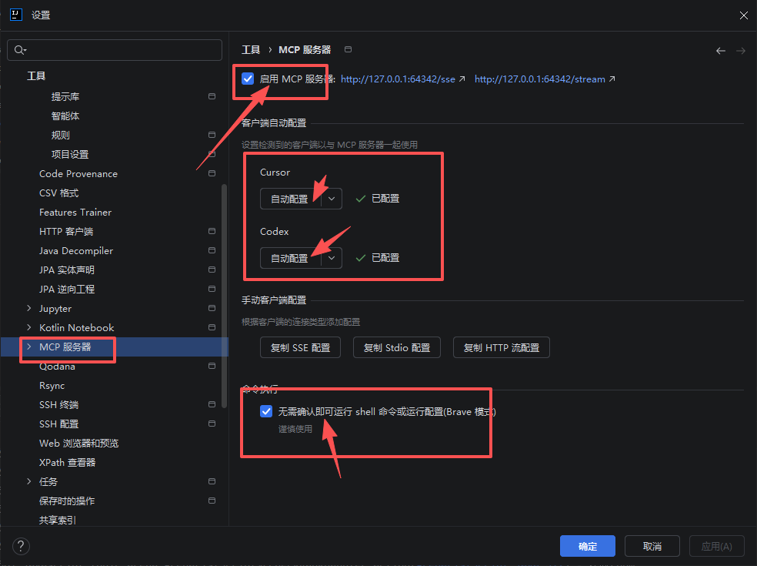Viewport: 757px width, 566px height.
Task: Select 共享索引 in the settings tree
Action: [58, 520]
